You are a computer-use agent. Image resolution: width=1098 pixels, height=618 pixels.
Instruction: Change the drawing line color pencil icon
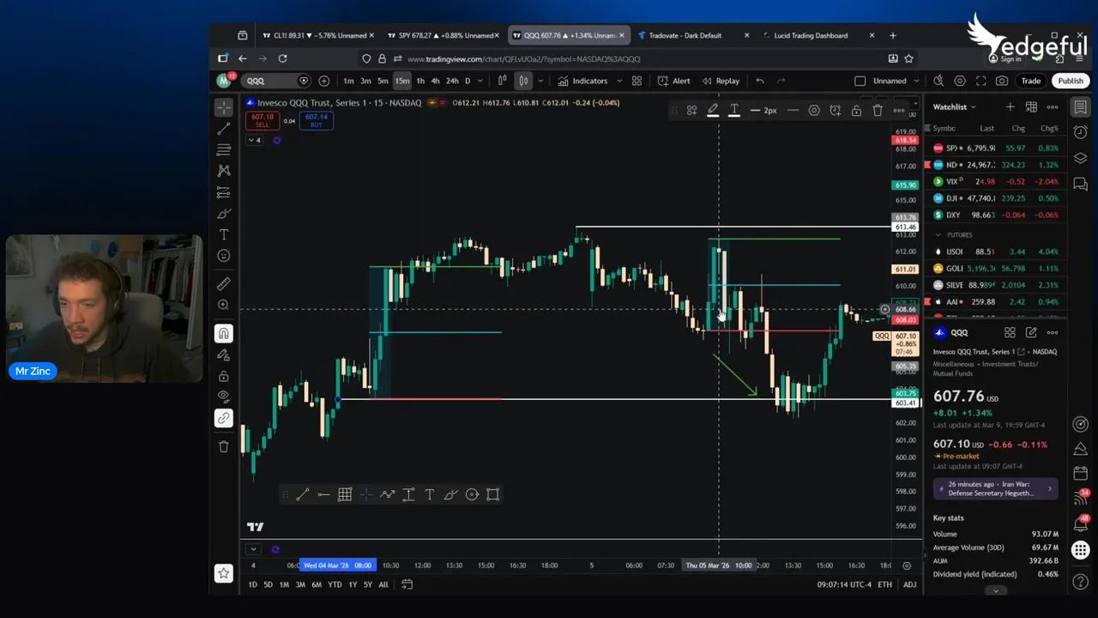pyautogui.click(x=713, y=110)
